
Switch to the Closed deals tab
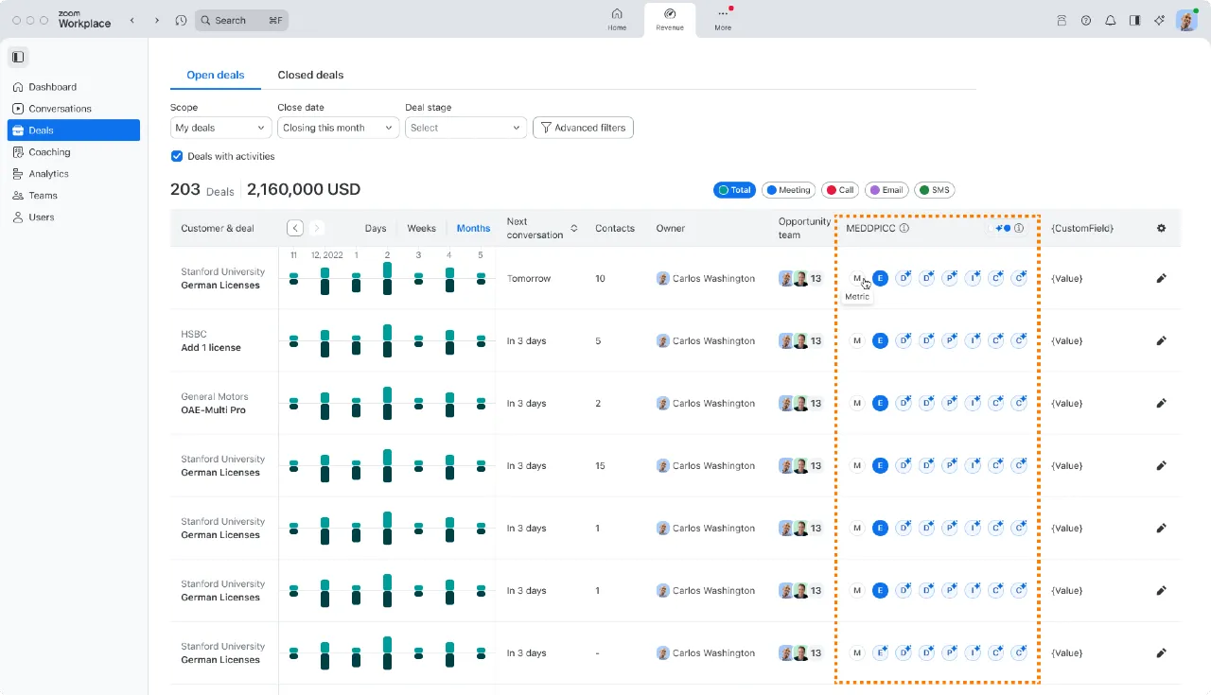[310, 75]
